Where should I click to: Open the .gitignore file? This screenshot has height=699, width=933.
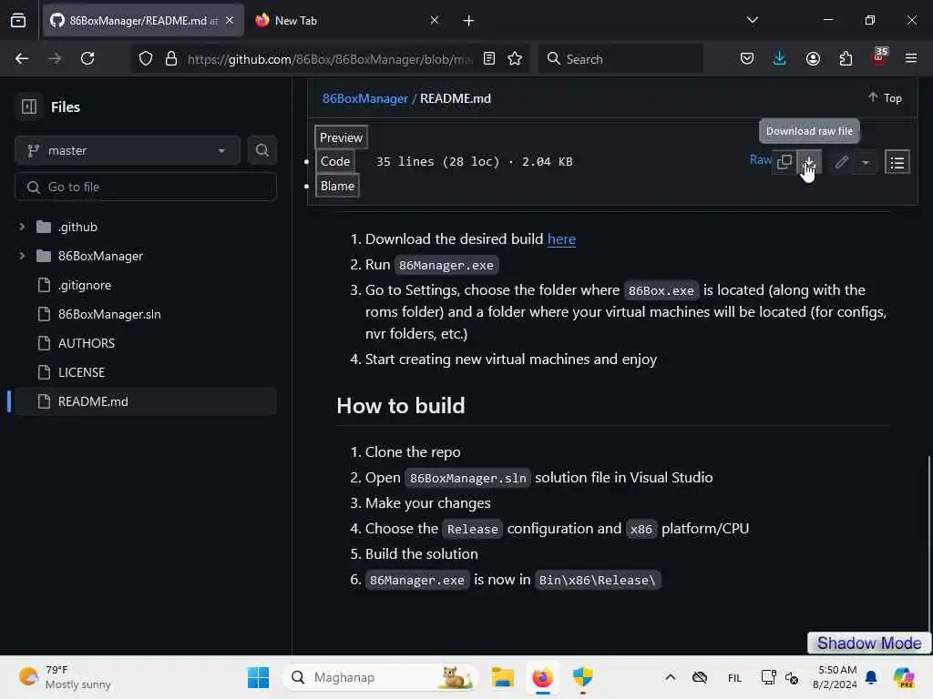85,285
